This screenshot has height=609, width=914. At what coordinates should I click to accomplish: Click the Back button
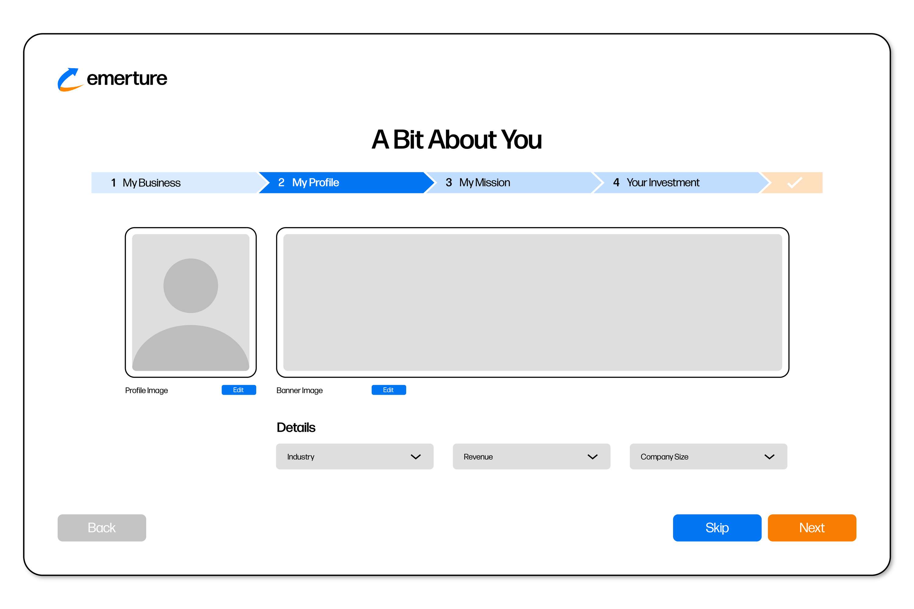coord(102,527)
